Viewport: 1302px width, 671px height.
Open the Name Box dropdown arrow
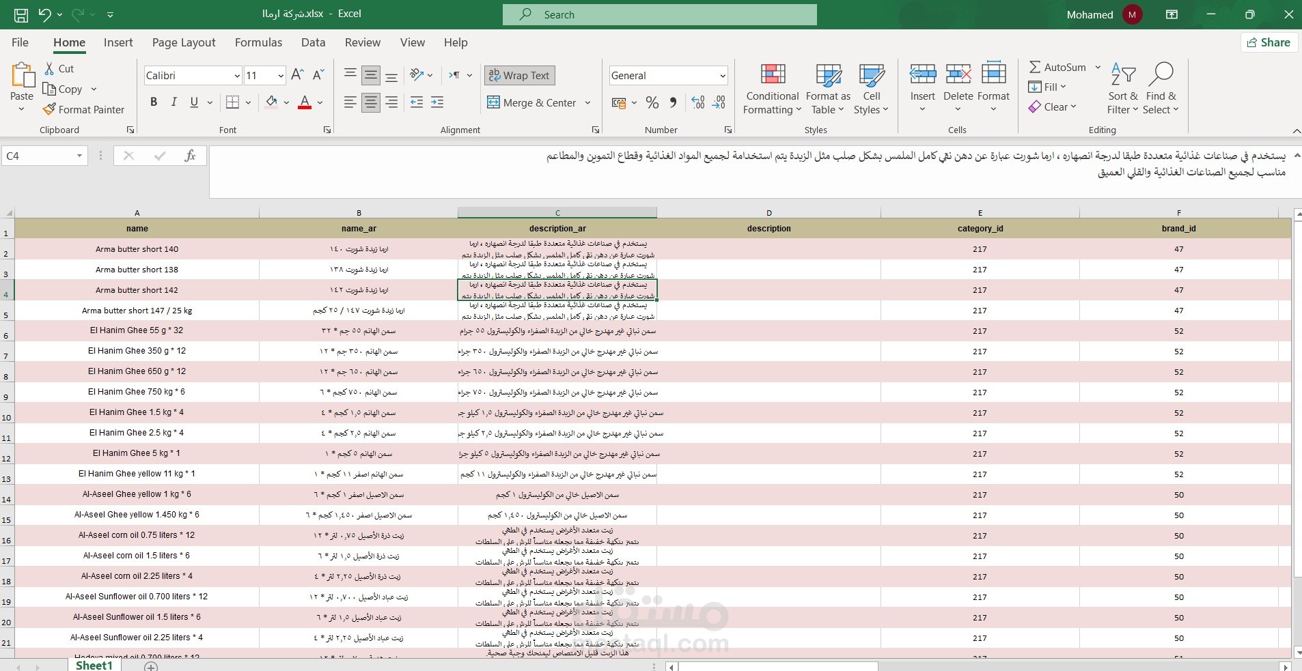[79, 156]
